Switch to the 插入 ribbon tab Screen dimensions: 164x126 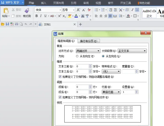pyautogui.click(x=44, y=3)
